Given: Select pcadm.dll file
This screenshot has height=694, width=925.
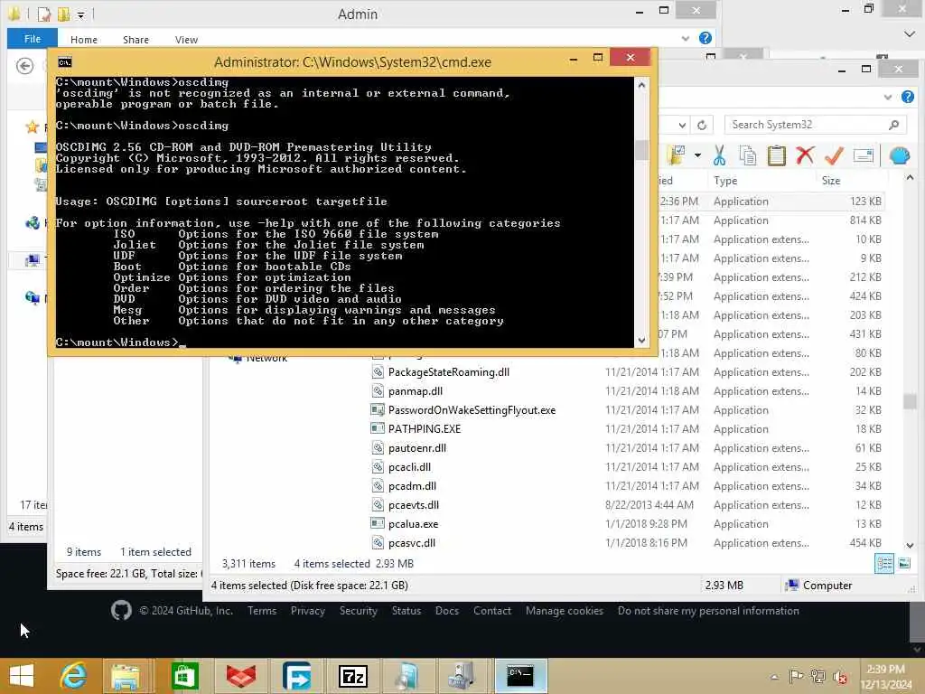Looking at the screenshot, I should point(412,485).
